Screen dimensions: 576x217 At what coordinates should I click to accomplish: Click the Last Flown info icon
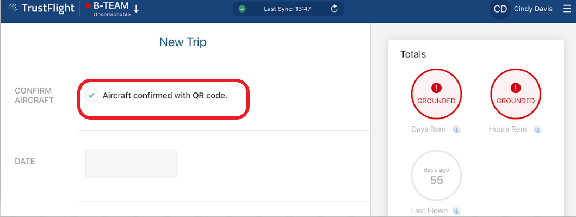(457, 211)
